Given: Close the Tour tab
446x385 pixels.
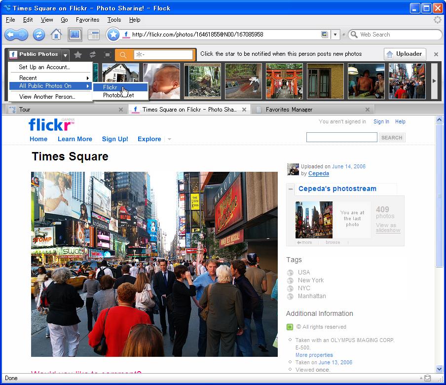Looking at the screenshot, I should click(x=121, y=110).
